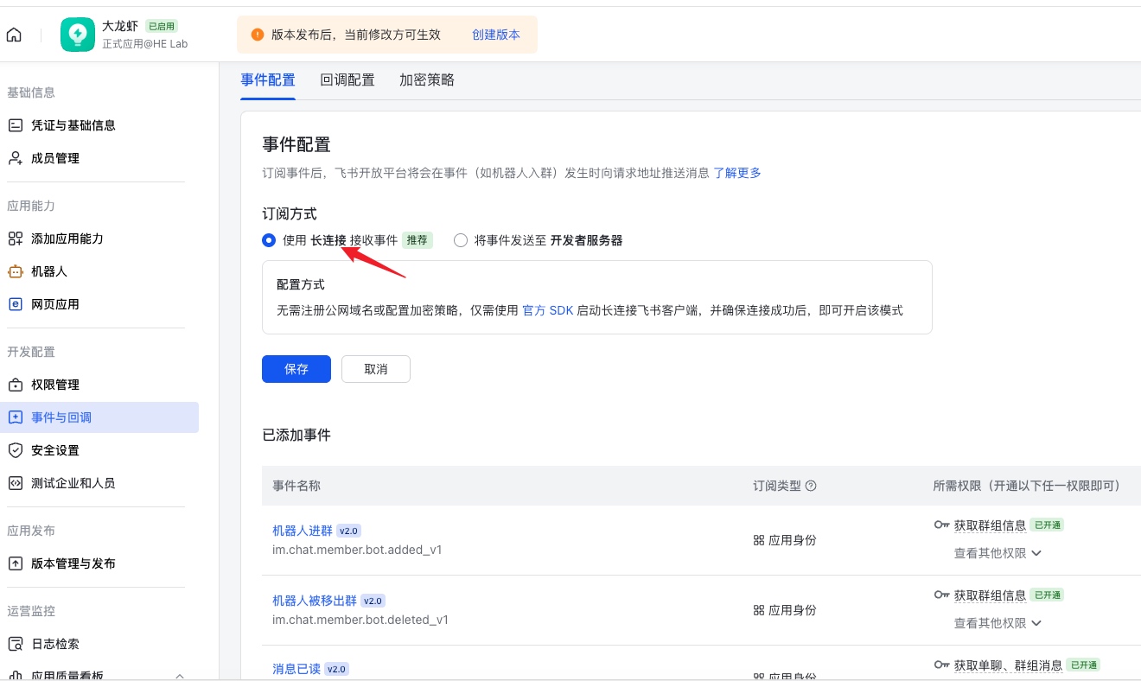Switch to the 回调配置 tab

click(x=347, y=80)
